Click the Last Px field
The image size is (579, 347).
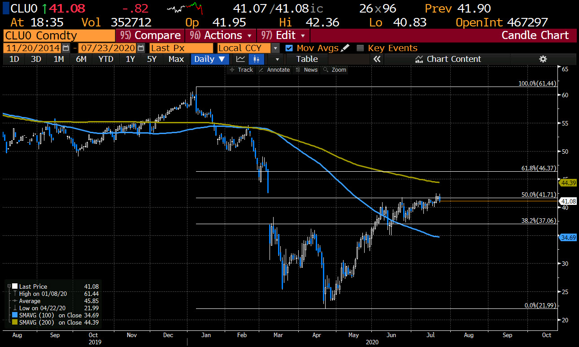pyautogui.click(x=181, y=48)
